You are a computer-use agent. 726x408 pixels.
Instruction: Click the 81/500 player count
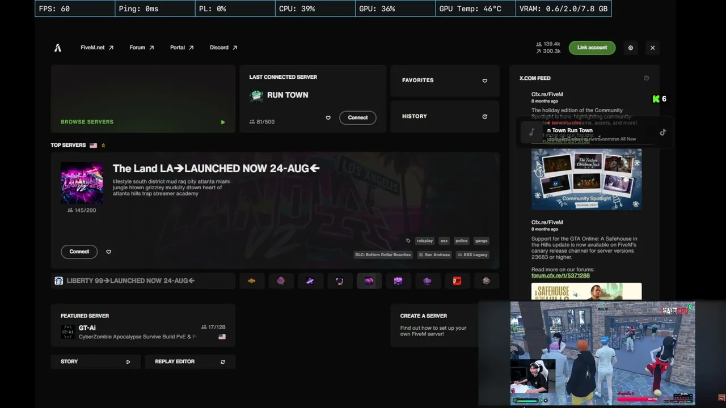coord(262,122)
